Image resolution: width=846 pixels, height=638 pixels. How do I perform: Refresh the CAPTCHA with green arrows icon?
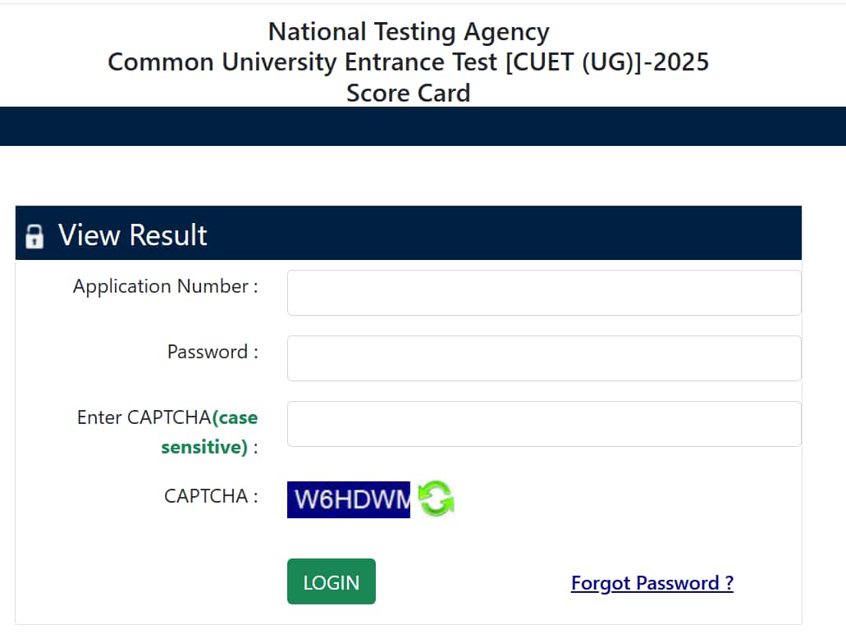click(436, 499)
